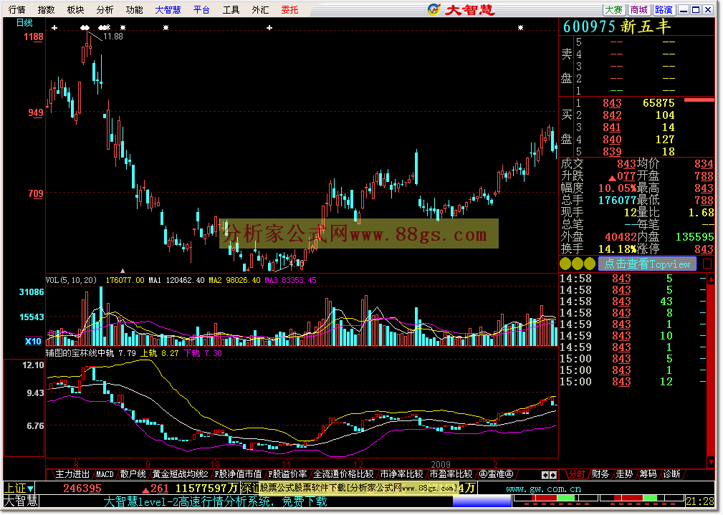Select the 市净率比较 indicator tab
723x515 pixels.
(401, 474)
